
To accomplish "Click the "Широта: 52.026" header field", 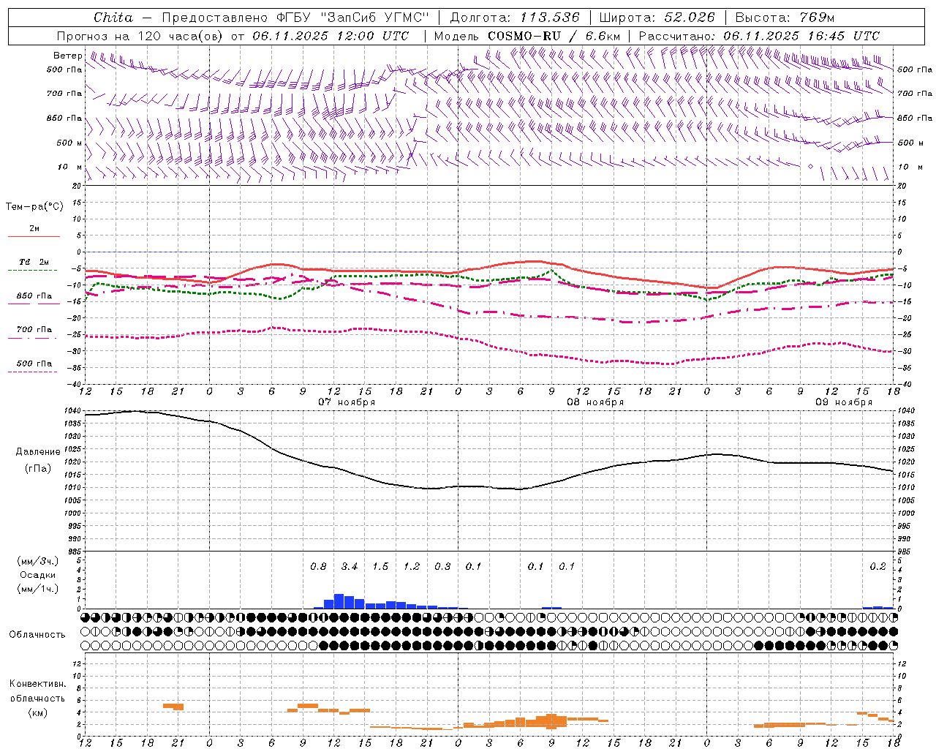I will pos(657,18).
